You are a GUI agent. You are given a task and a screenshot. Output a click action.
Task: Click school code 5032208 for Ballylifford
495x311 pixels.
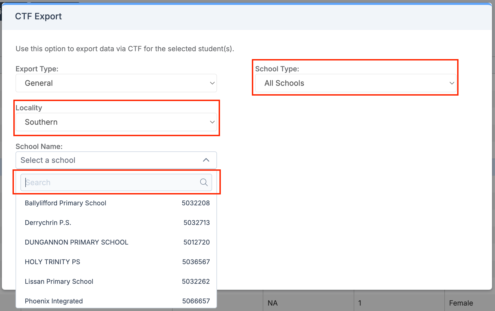[196, 203]
